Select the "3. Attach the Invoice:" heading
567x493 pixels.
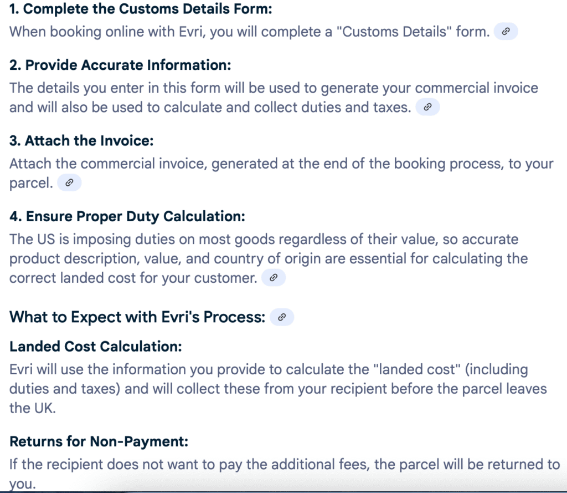click(x=81, y=141)
